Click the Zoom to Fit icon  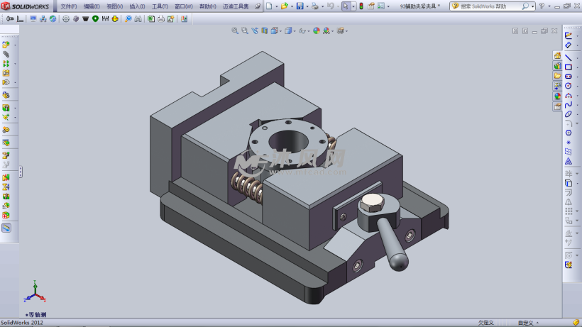[x=236, y=31]
